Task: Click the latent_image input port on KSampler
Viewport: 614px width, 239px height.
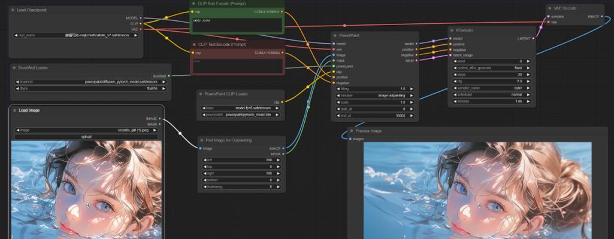Action: pos(450,55)
